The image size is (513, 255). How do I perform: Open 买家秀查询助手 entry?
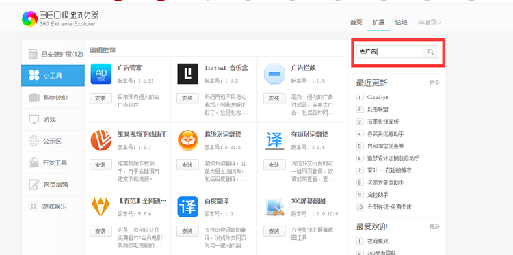point(385,183)
